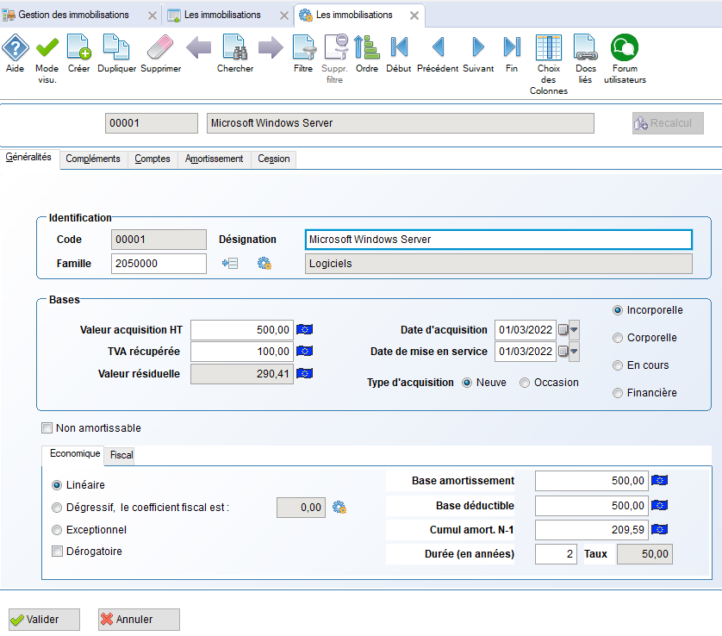Click the Valeur acquisition HT field
This screenshot has height=636, width=722.
242,330
